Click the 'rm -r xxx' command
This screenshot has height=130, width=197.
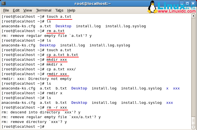(57, 107)
